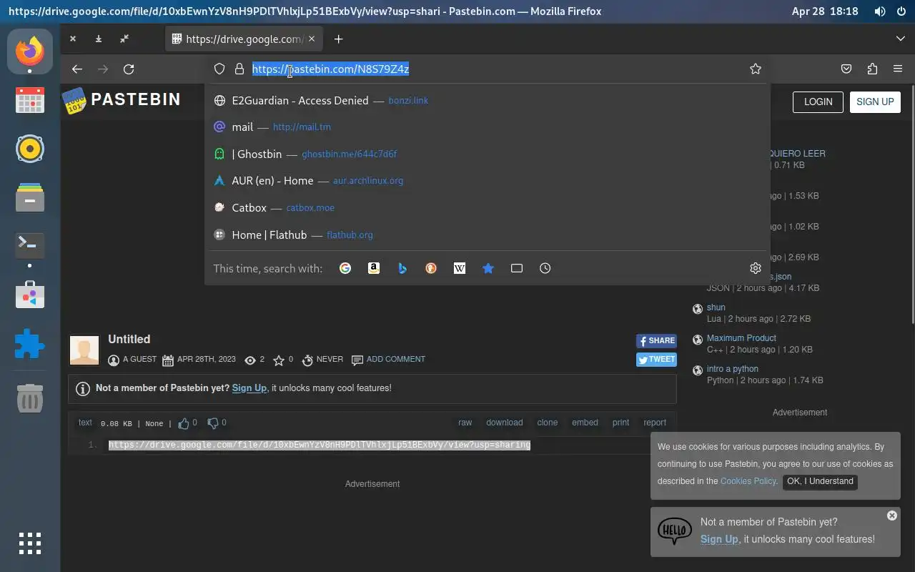Screen dimensions: 915x572
Task: Save to Pocket icon
Action: point(846,69)
